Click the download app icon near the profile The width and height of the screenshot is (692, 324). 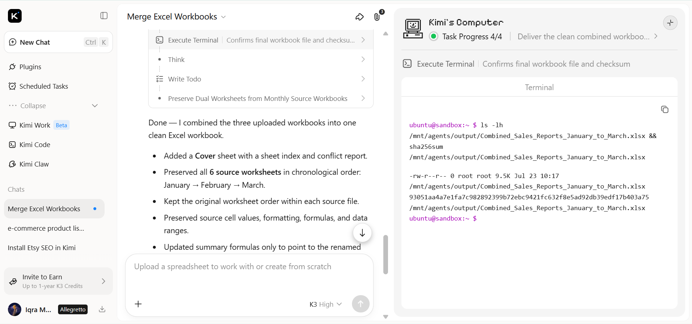[x=102, y=309]
